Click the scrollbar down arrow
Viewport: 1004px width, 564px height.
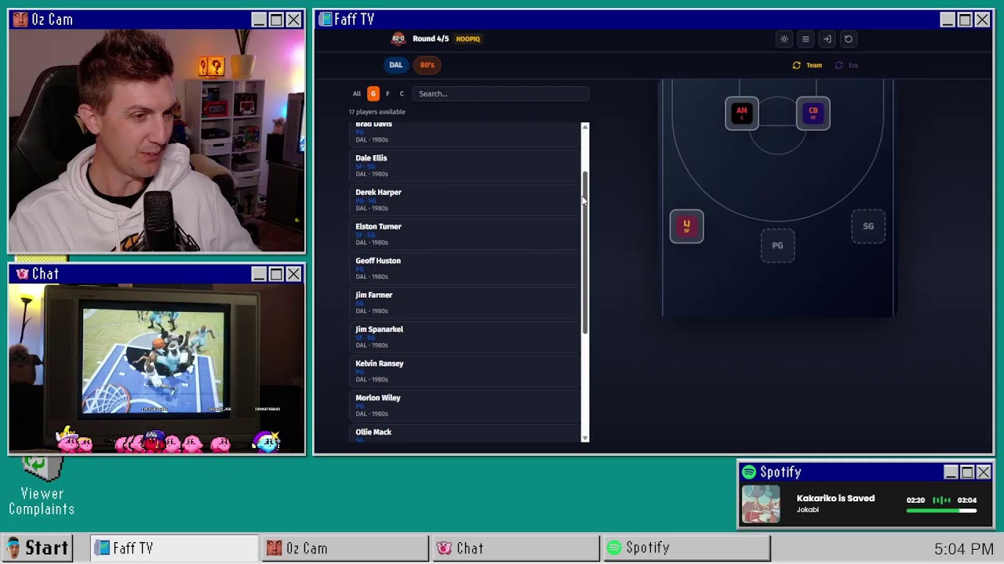[x=584, y=438]
